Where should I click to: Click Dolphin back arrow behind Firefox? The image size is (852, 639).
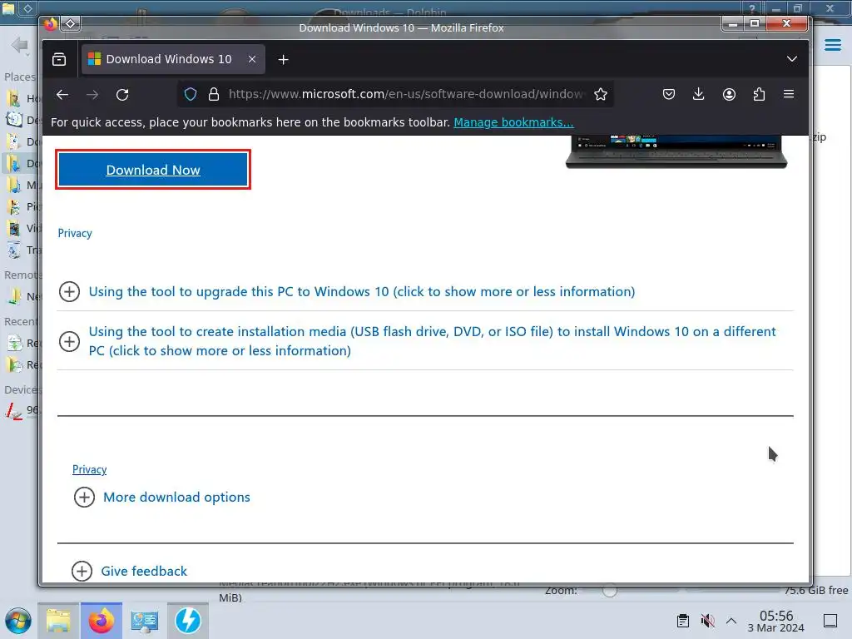point(20,45)
